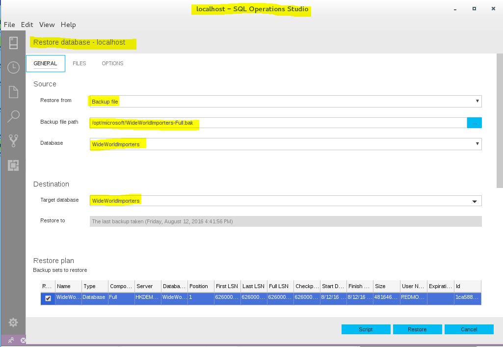Viewport: 503px width, 347px height.
Task: Open the Extensions icon in the sidebar
Action: click(13, 165)
